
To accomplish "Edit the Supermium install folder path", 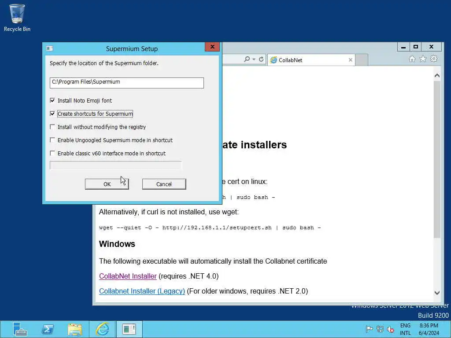I will pos(126,82).
